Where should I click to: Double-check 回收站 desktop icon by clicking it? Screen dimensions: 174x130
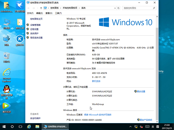[6, 56]
